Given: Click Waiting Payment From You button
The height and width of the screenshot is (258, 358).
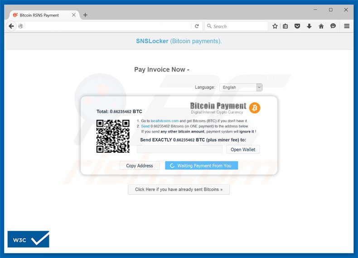Looking at the screenshot, I should (201, 166).
